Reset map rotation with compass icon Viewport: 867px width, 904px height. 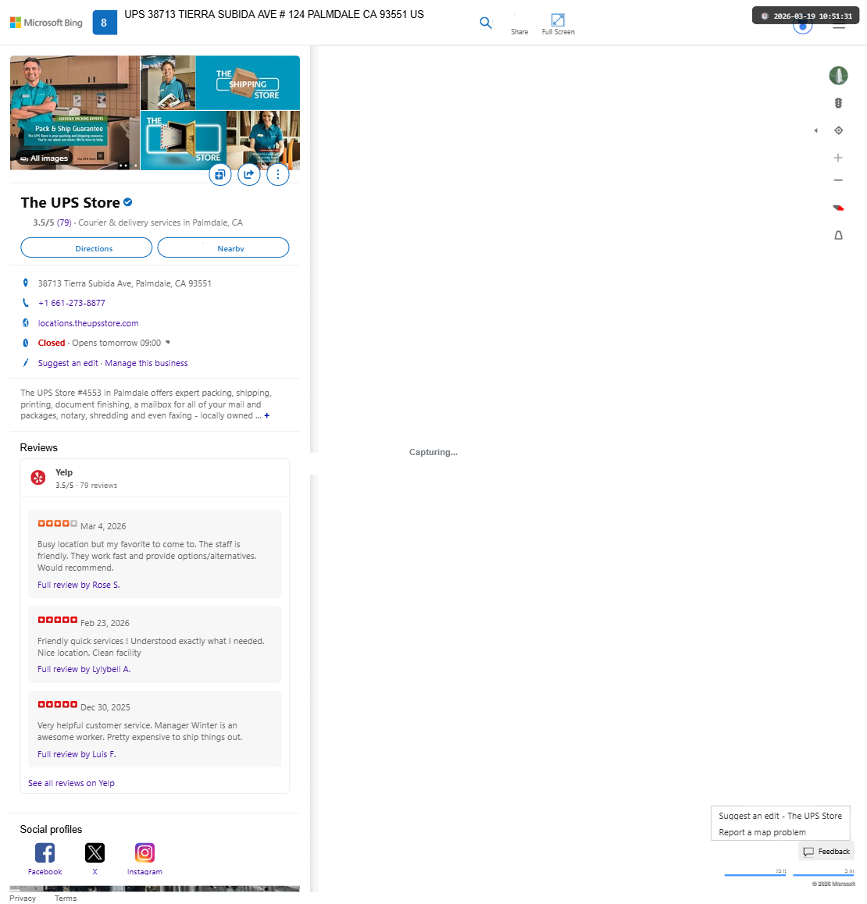838,208
